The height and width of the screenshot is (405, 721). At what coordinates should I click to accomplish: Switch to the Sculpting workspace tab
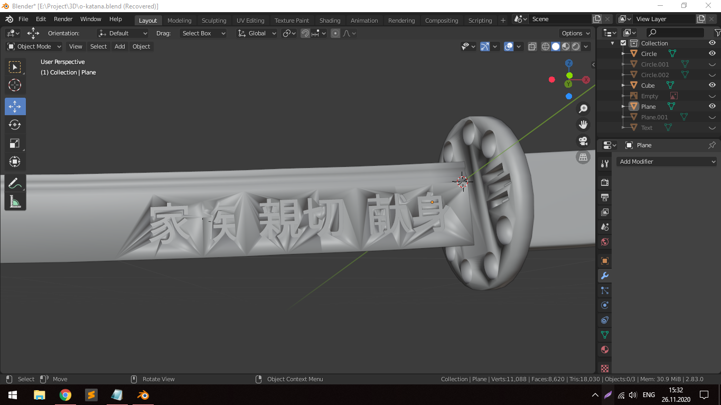pos(214,21)
